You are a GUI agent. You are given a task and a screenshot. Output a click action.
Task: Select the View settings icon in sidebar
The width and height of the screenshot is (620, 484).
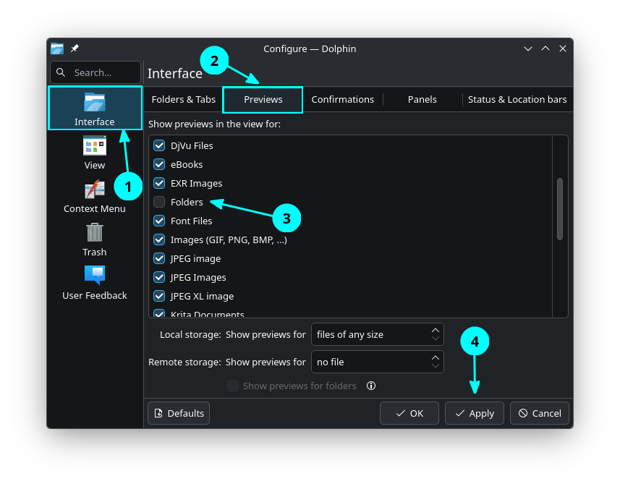point(94,145)
